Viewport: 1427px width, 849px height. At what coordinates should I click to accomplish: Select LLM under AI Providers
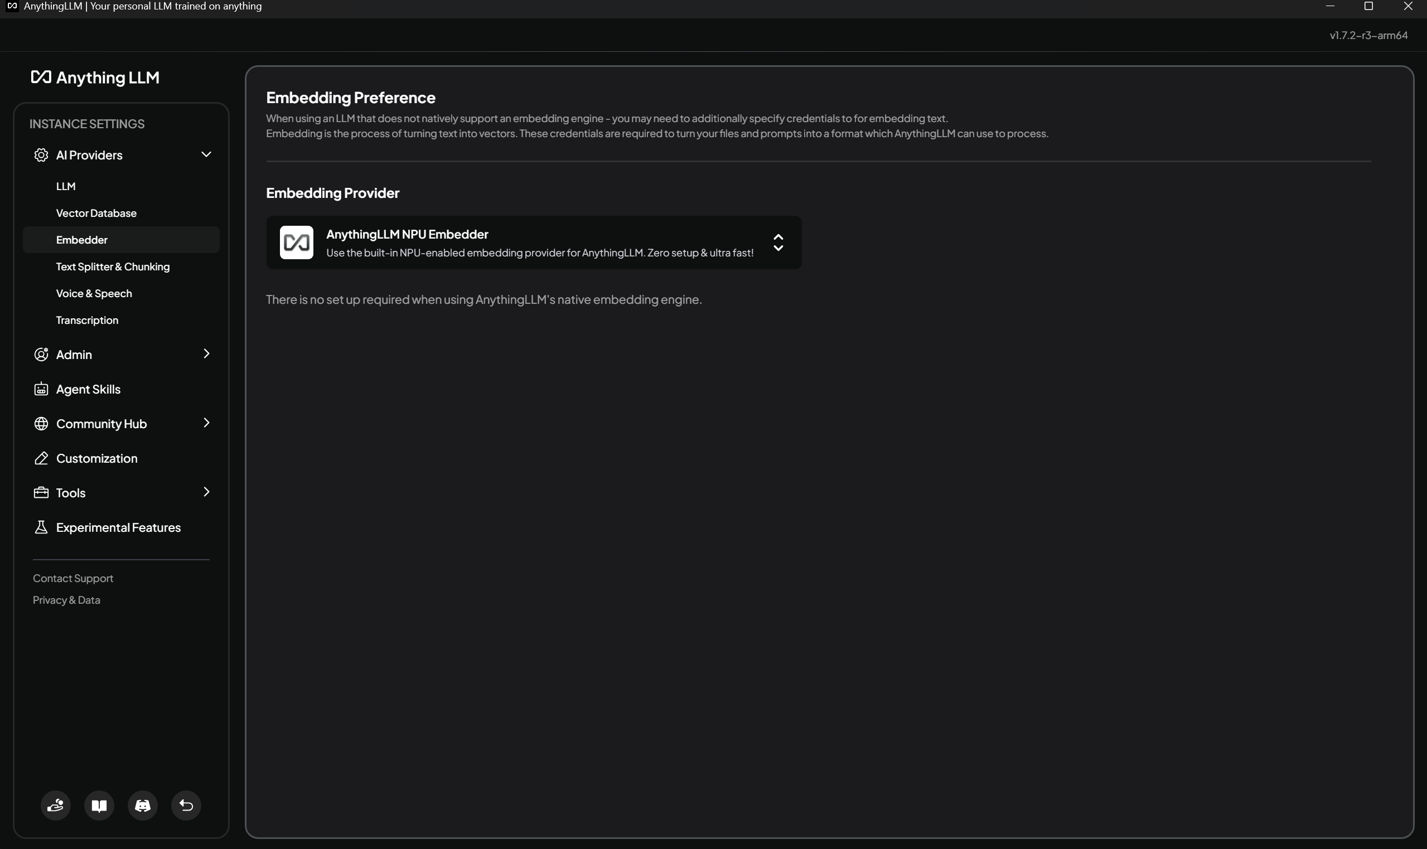(x=66, y=186)
